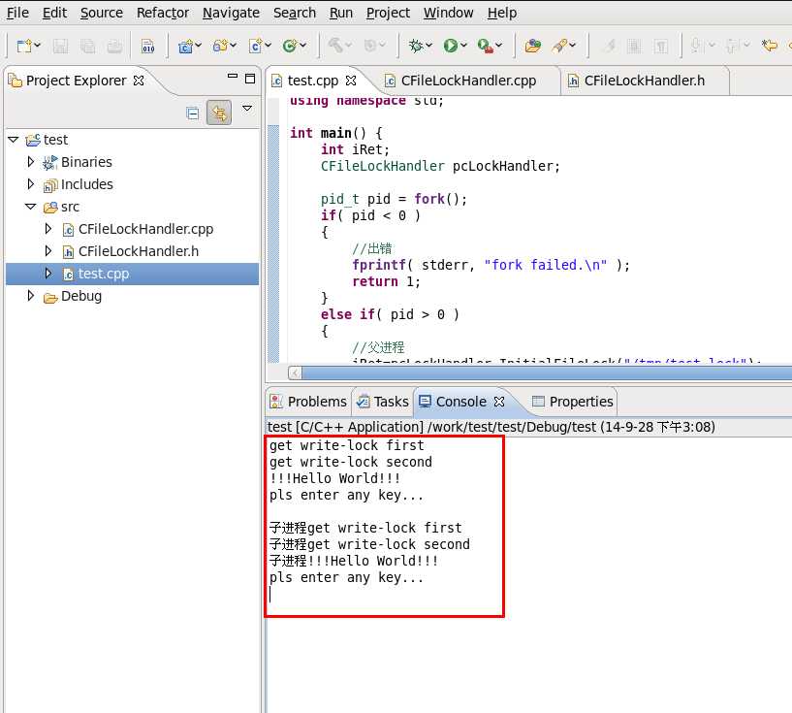Switch to the Problems tab

pyautogui.click(x=308, y=402)
